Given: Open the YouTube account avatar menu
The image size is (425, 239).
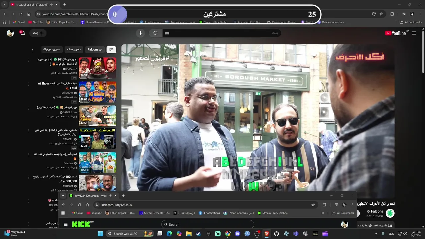Looking at the screenshot, I should tap(10, 33).
